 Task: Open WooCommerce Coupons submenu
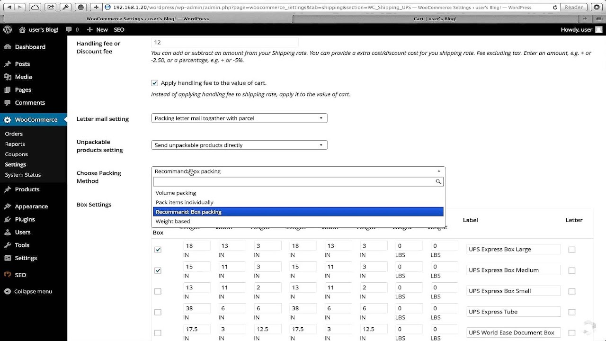16,154
